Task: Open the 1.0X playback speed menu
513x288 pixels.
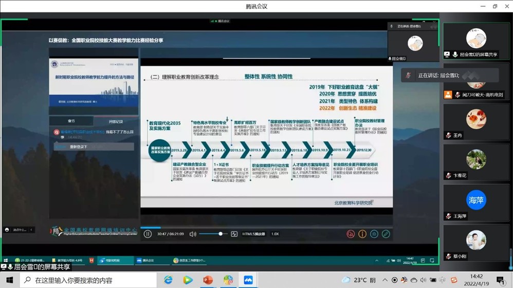Action: (275, 234)
